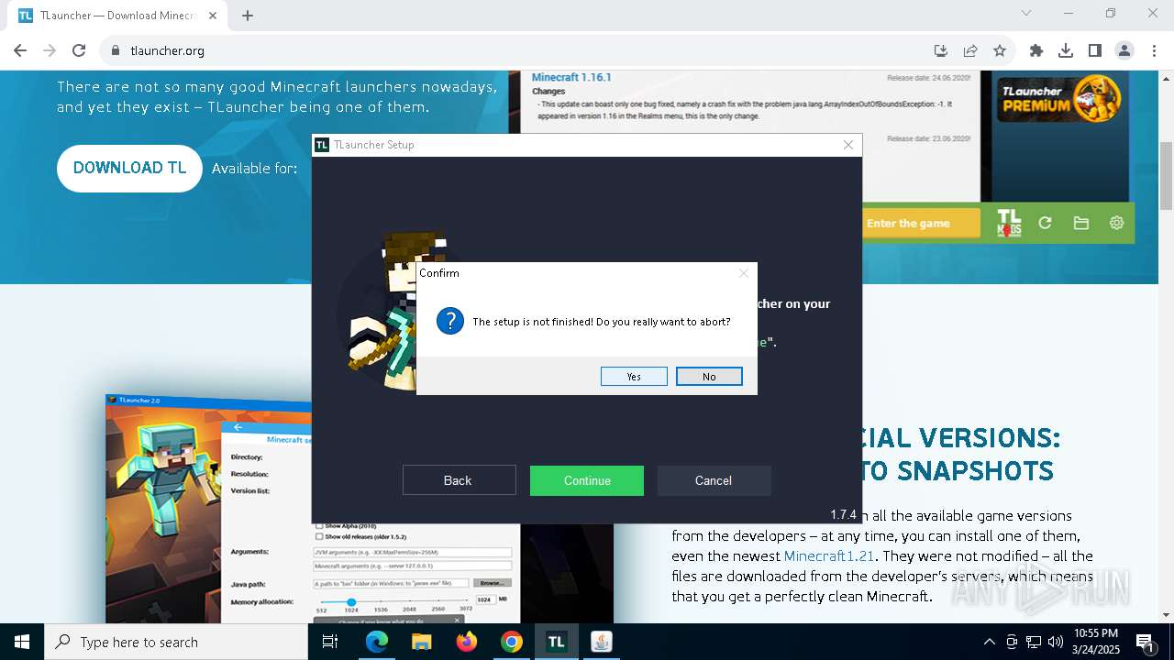
Task: Close the Confirm dialog with X
Action: (744, 273)
